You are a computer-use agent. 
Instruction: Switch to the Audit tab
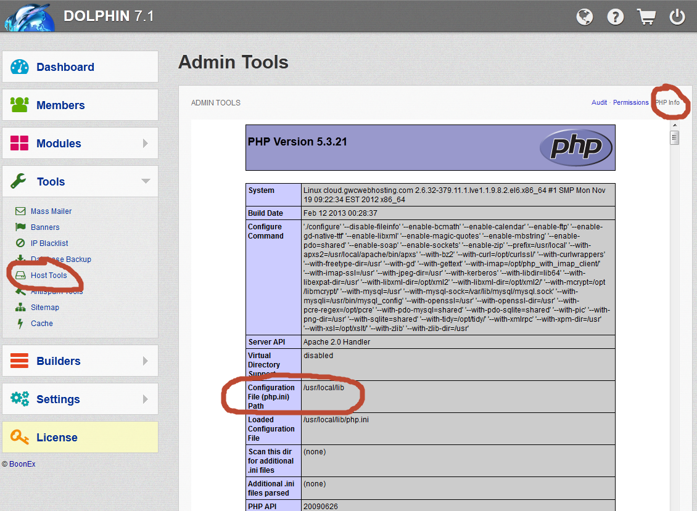pos(599,102)
